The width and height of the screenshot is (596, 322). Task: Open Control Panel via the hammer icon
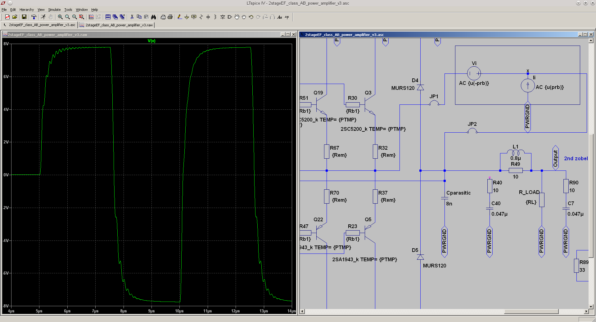pyautogui.click(x=34, y=17)
